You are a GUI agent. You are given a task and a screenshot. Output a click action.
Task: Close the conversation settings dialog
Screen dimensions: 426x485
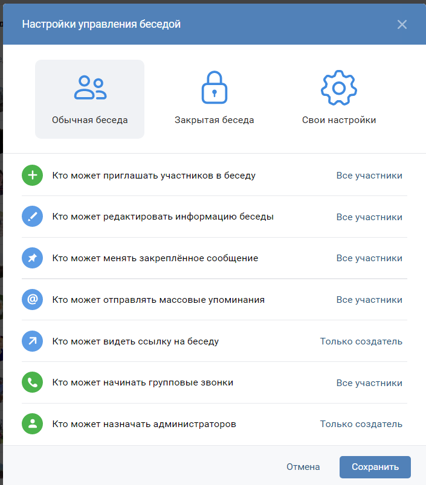pyautogui.click(x=402, y=24)
